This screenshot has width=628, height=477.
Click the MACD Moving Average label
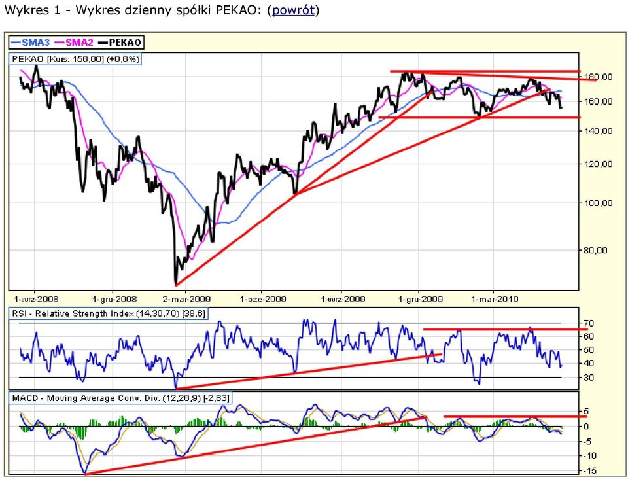tap(120, 398)
